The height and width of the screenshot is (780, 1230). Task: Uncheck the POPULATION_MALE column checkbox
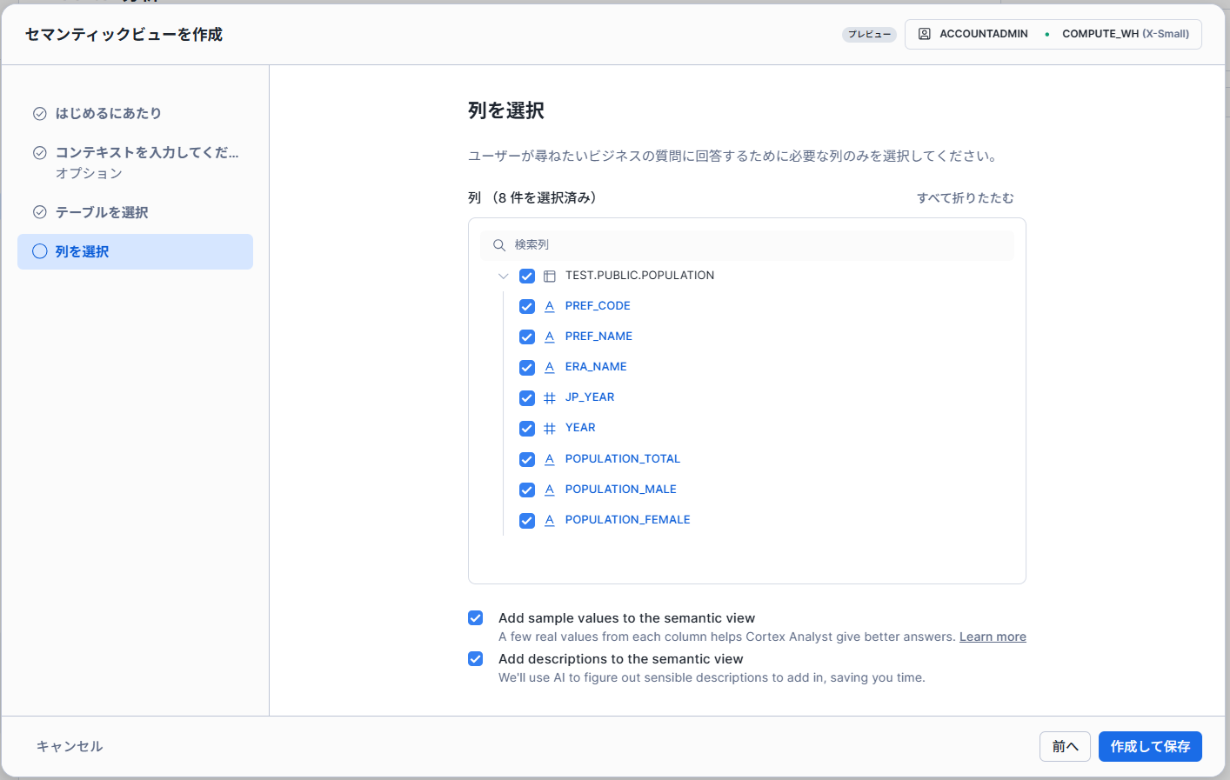click(x=527, y=490)
